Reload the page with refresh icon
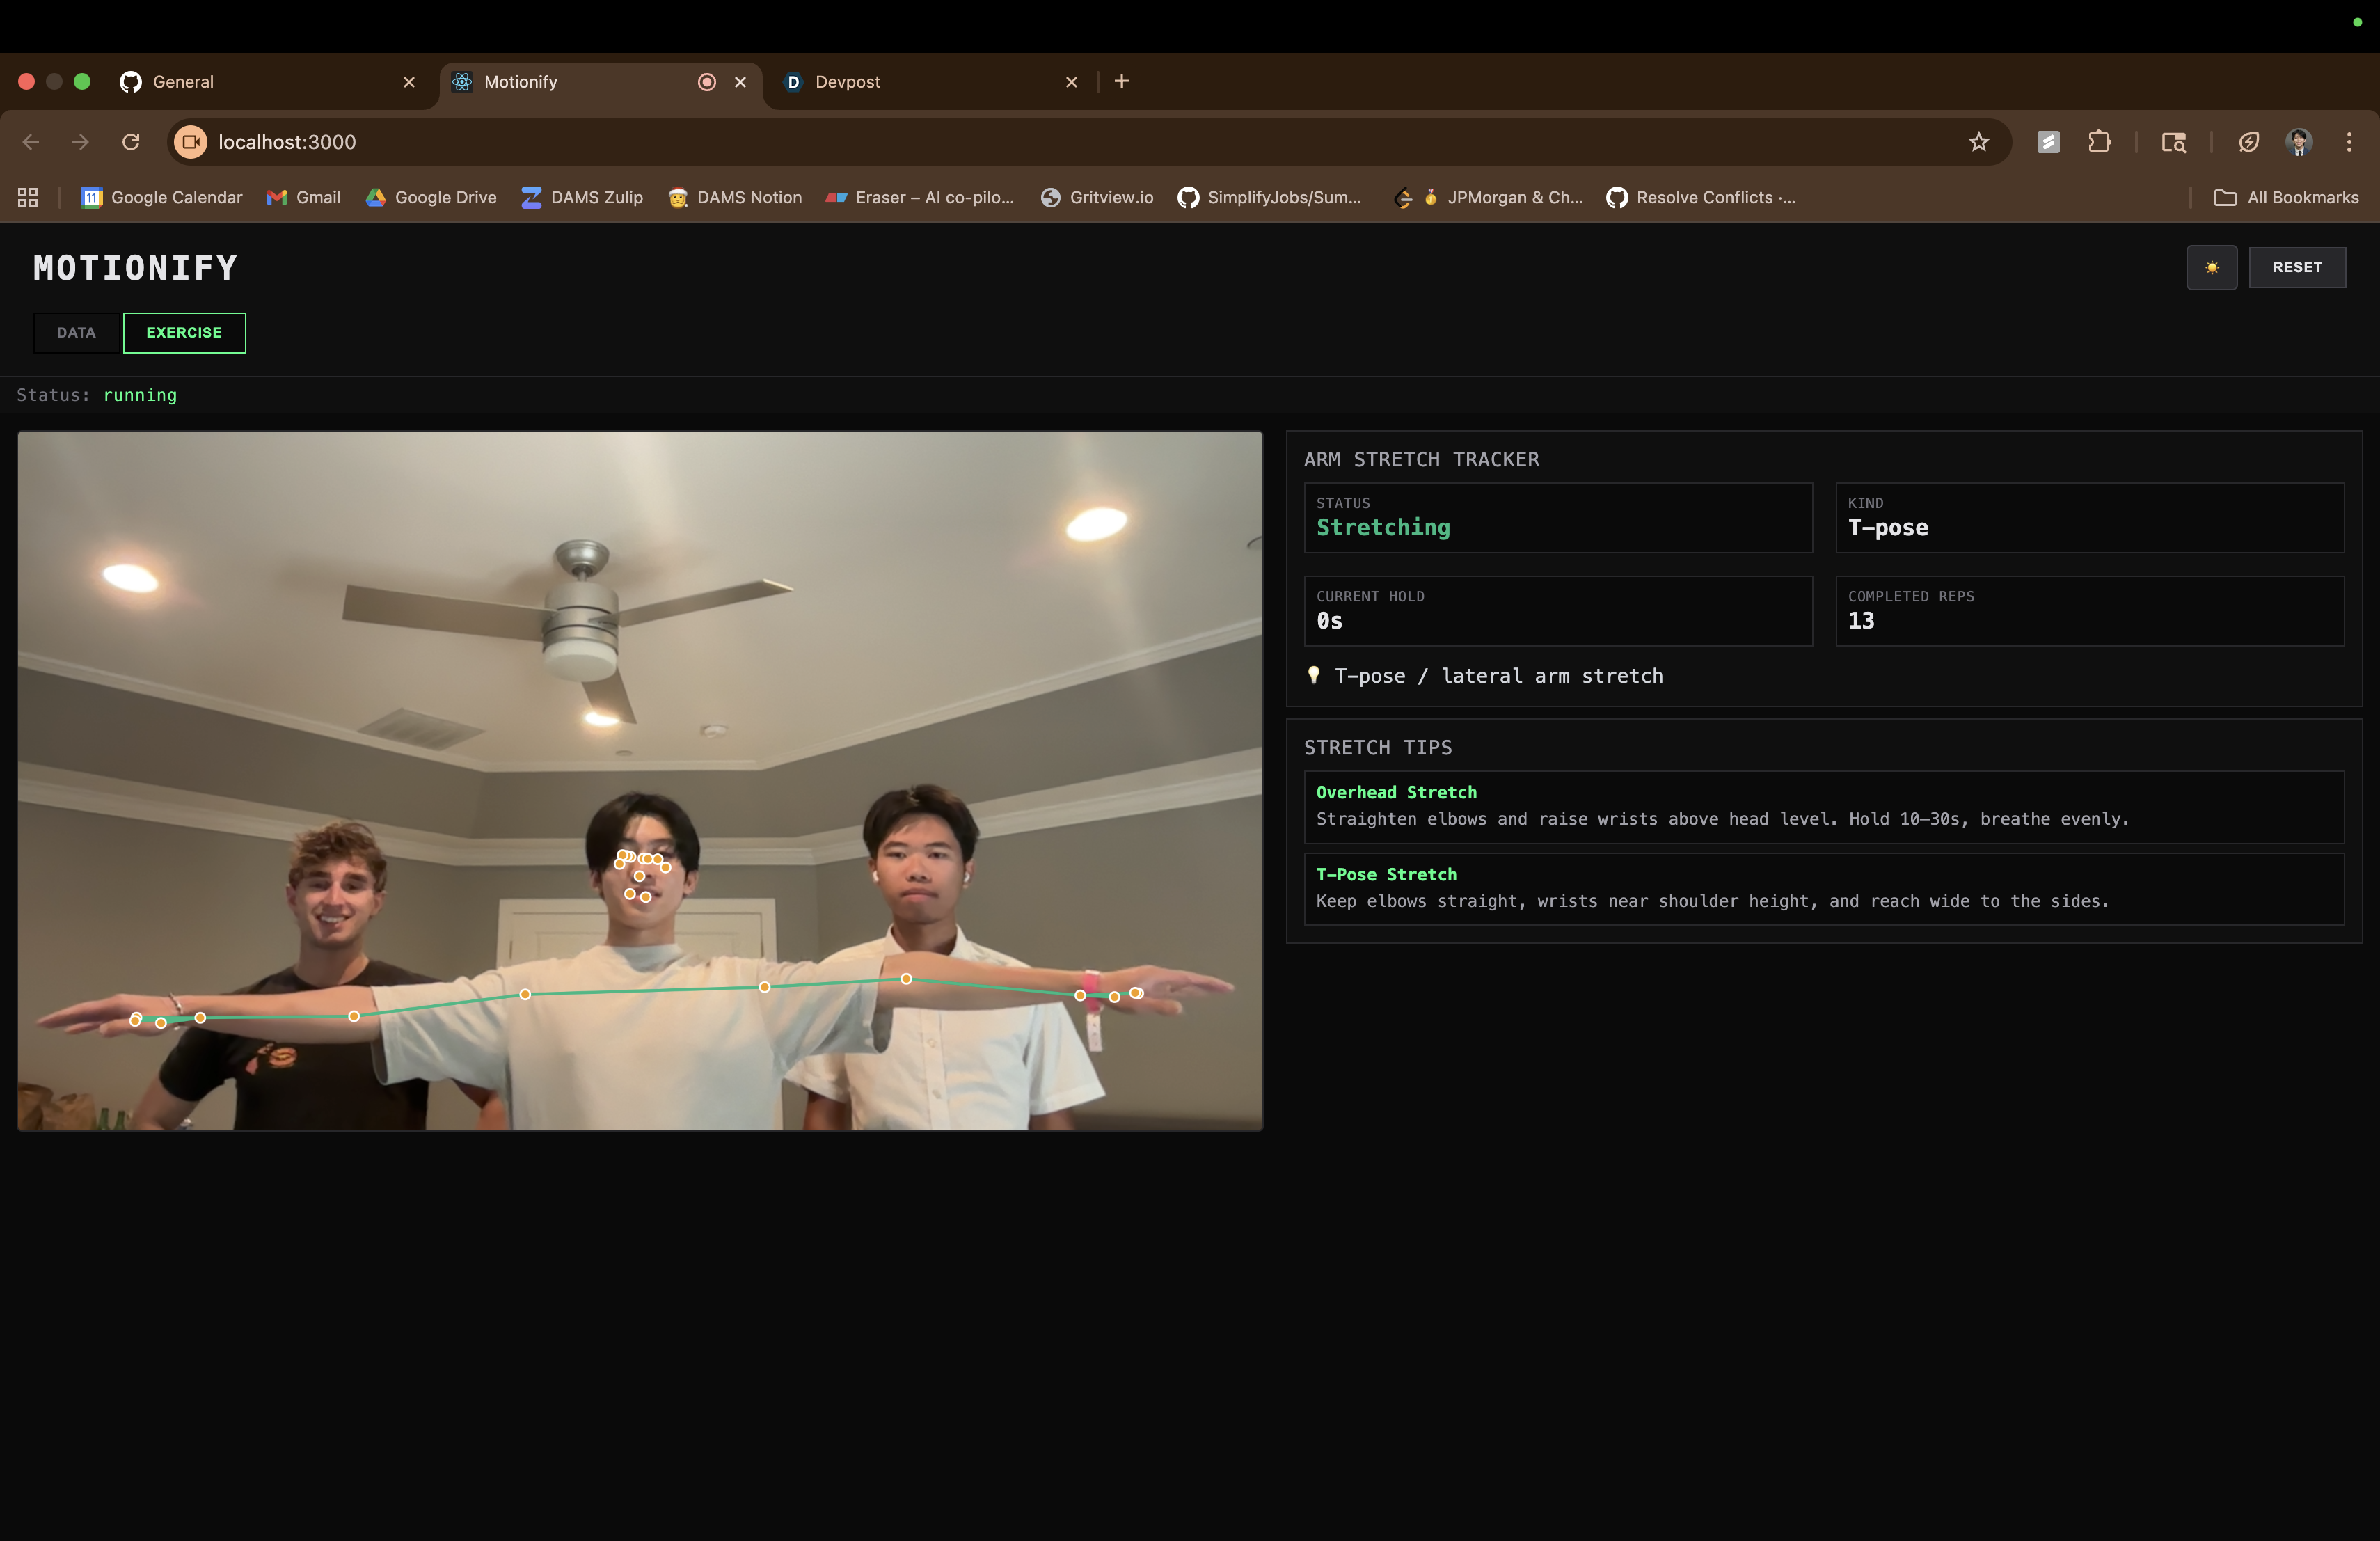The image size is (2380, 1541). [131, 142]
